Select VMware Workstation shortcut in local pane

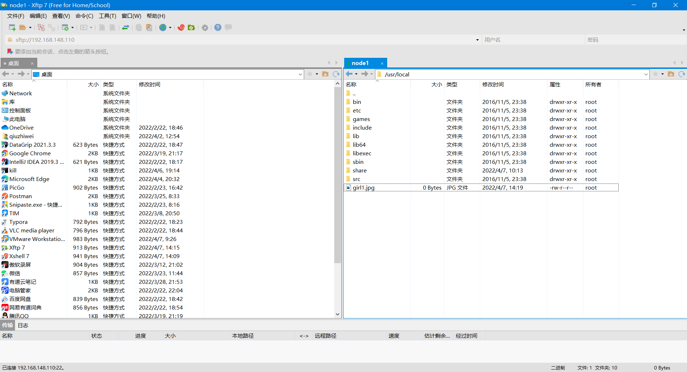(x=102, y=239)
